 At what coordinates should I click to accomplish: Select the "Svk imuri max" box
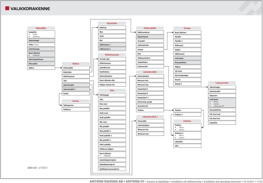tap(222, 114)
